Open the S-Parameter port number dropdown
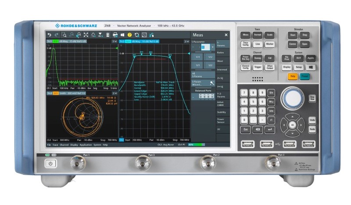The height and width of the screenshot is (205, 351). [212, 47]
